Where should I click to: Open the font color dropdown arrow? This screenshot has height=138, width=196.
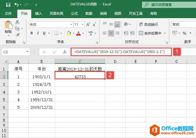click(83, 33)
